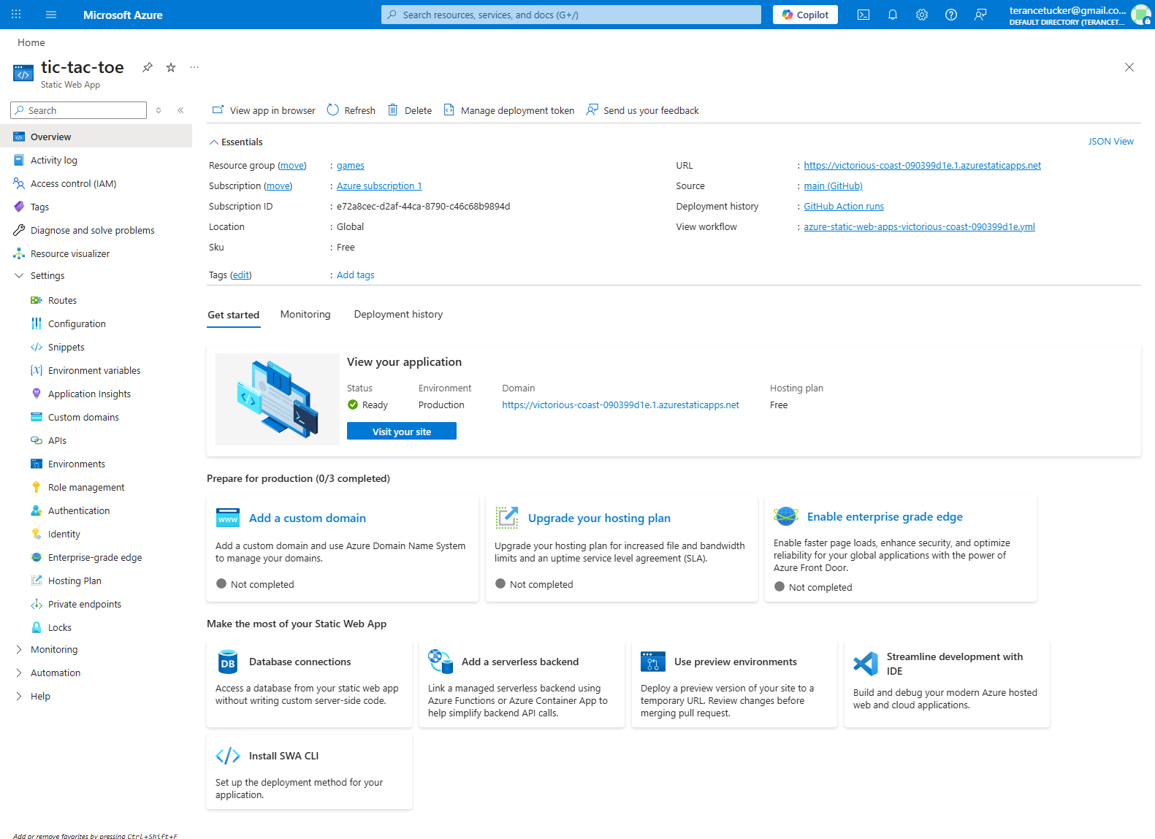Open the Upgrade your hosting plan card

coord(622,548)
